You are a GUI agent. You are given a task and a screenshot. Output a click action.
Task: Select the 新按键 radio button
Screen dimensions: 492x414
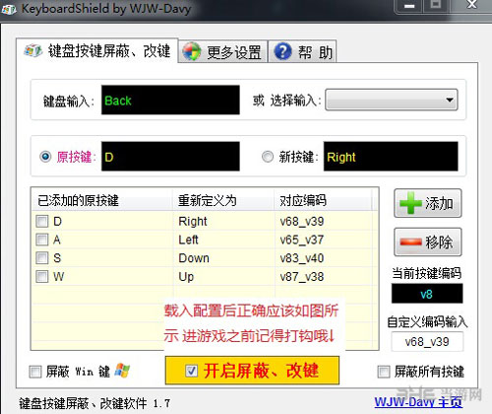coord(268,157)
